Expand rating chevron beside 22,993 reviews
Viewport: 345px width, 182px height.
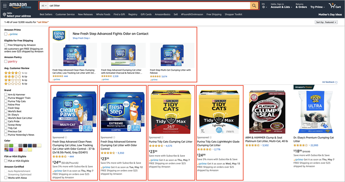pos(309,145)
